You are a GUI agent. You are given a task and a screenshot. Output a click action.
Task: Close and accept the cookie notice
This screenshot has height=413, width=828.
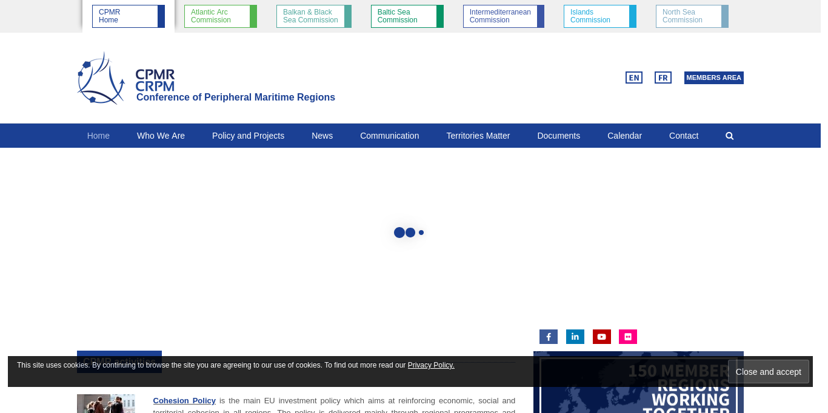(x=768, y=372)
